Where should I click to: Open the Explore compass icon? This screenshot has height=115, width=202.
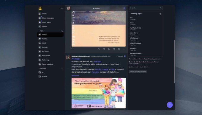(40, 39)
